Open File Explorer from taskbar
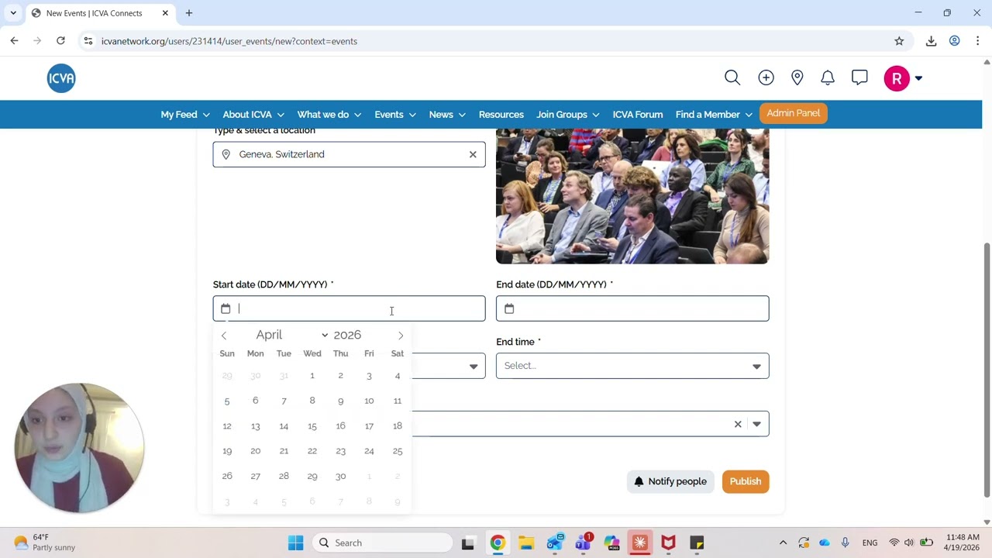Viewport: 992px width, 558px height. [526, 542]
